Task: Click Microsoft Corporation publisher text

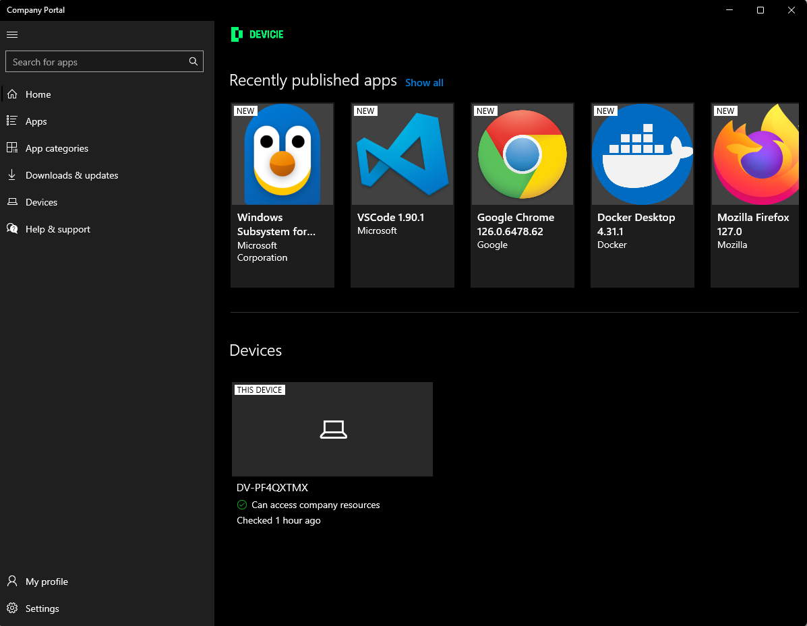Action: (262, 251)
